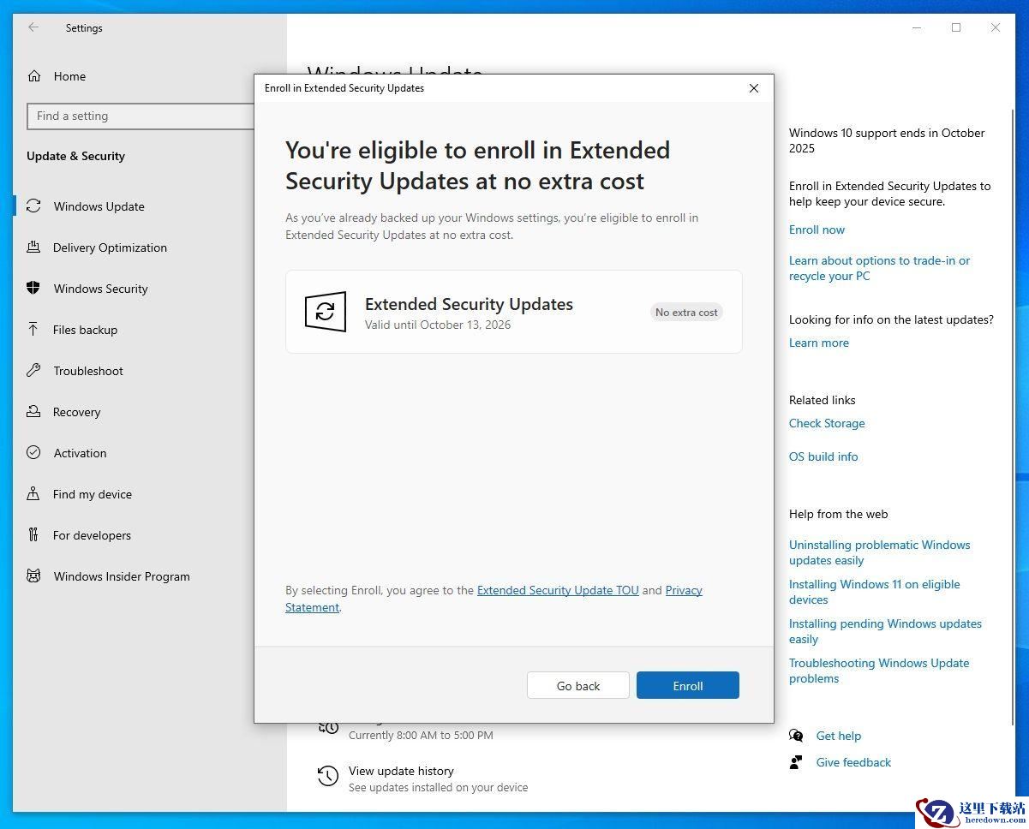Click the Enroll now link
This screenshot has height=829, width=1029.
(817, 230)
